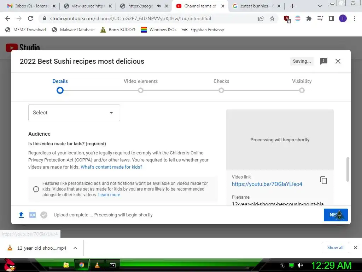Go to the Checks step

(x=221, y=86)
